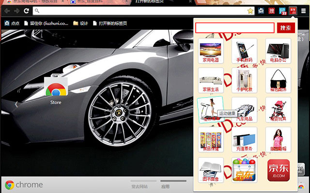310x193 pixels.
Task: Choose the 个护化妆 cosmetics category
Action: 244,81
